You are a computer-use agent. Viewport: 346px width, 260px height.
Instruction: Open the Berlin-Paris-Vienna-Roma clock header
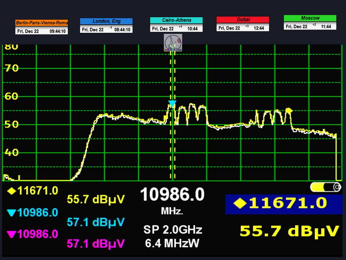[42, 23]
